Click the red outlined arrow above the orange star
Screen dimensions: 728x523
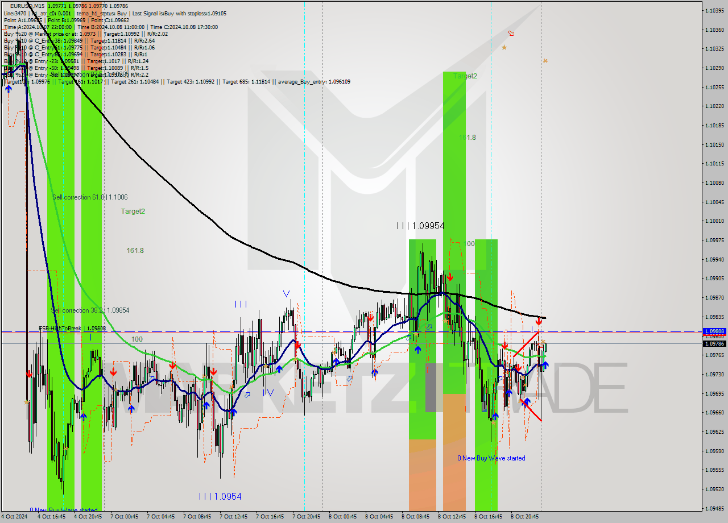pyautogui.click(x=511, y=34)
